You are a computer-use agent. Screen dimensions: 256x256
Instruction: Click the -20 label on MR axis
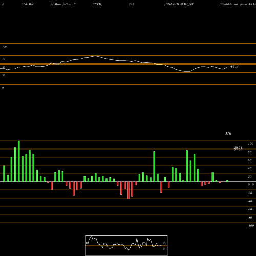point(250,193)
